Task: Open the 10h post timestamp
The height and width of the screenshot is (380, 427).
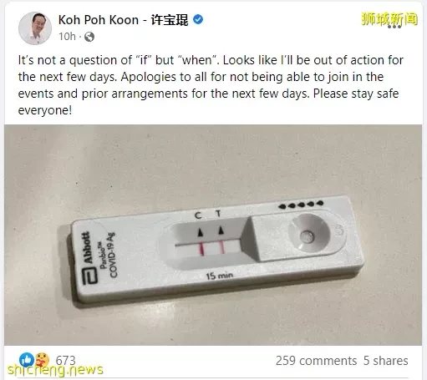Action: (67, 37)
